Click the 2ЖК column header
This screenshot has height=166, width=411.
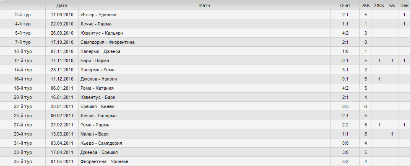[379, 5]
